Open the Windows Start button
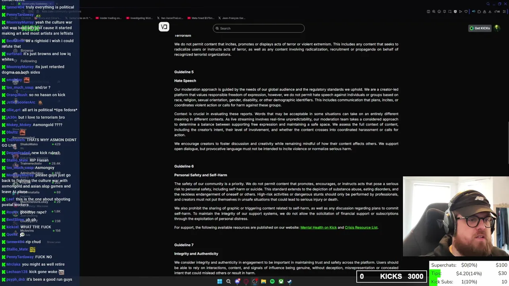Image resolution: width=509 pixels, height=286 pixels. coord(220,281)
